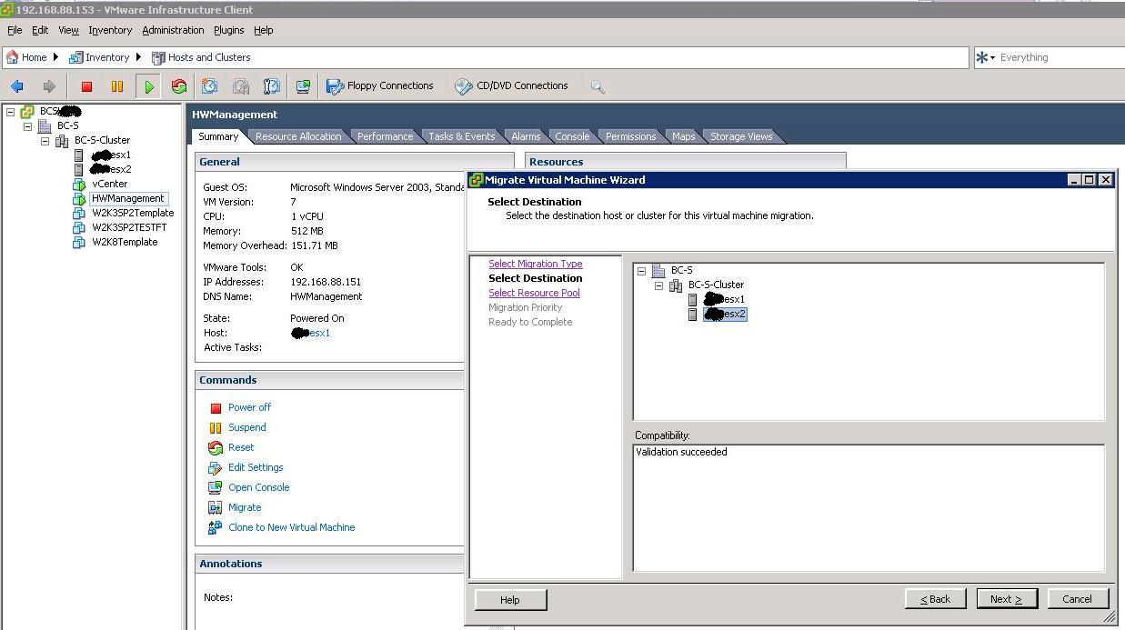Image resolution: width=1125 pixels, height=630 pixels.
Task: Go to the Select Migration Type step
Action: tap(535, 264)
